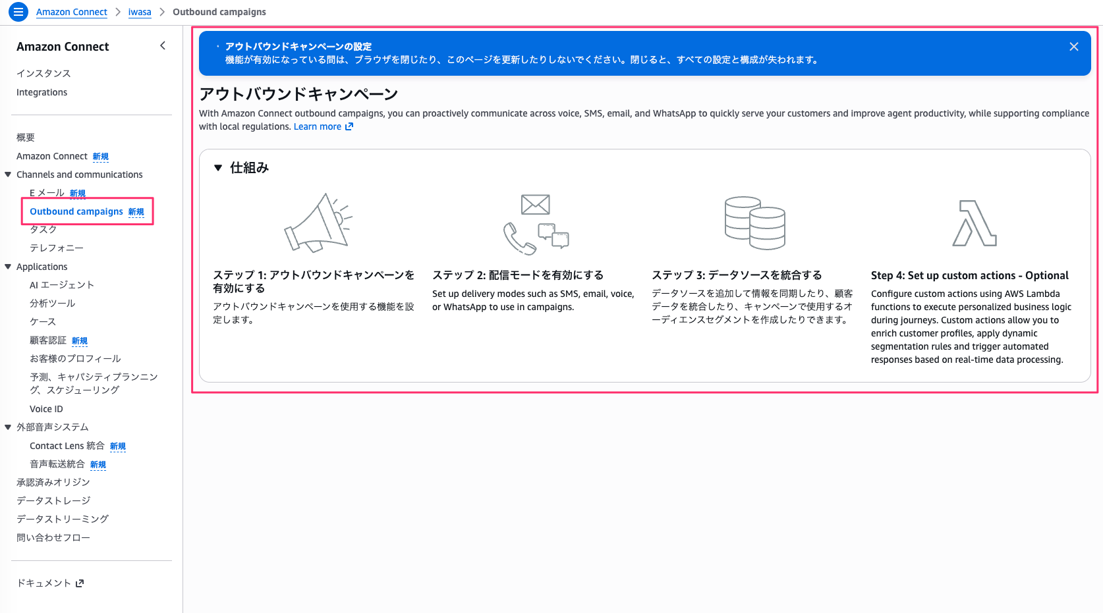Select AI エージェント in the sidebar
This screenshot has width=1103, height=613.
62,284
